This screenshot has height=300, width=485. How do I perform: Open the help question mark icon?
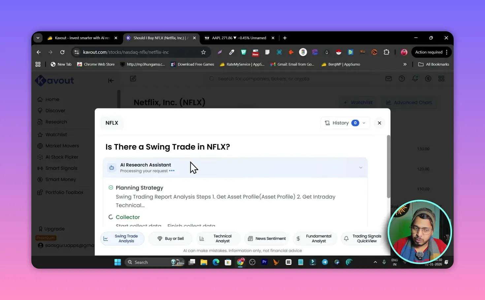(402, 78)
